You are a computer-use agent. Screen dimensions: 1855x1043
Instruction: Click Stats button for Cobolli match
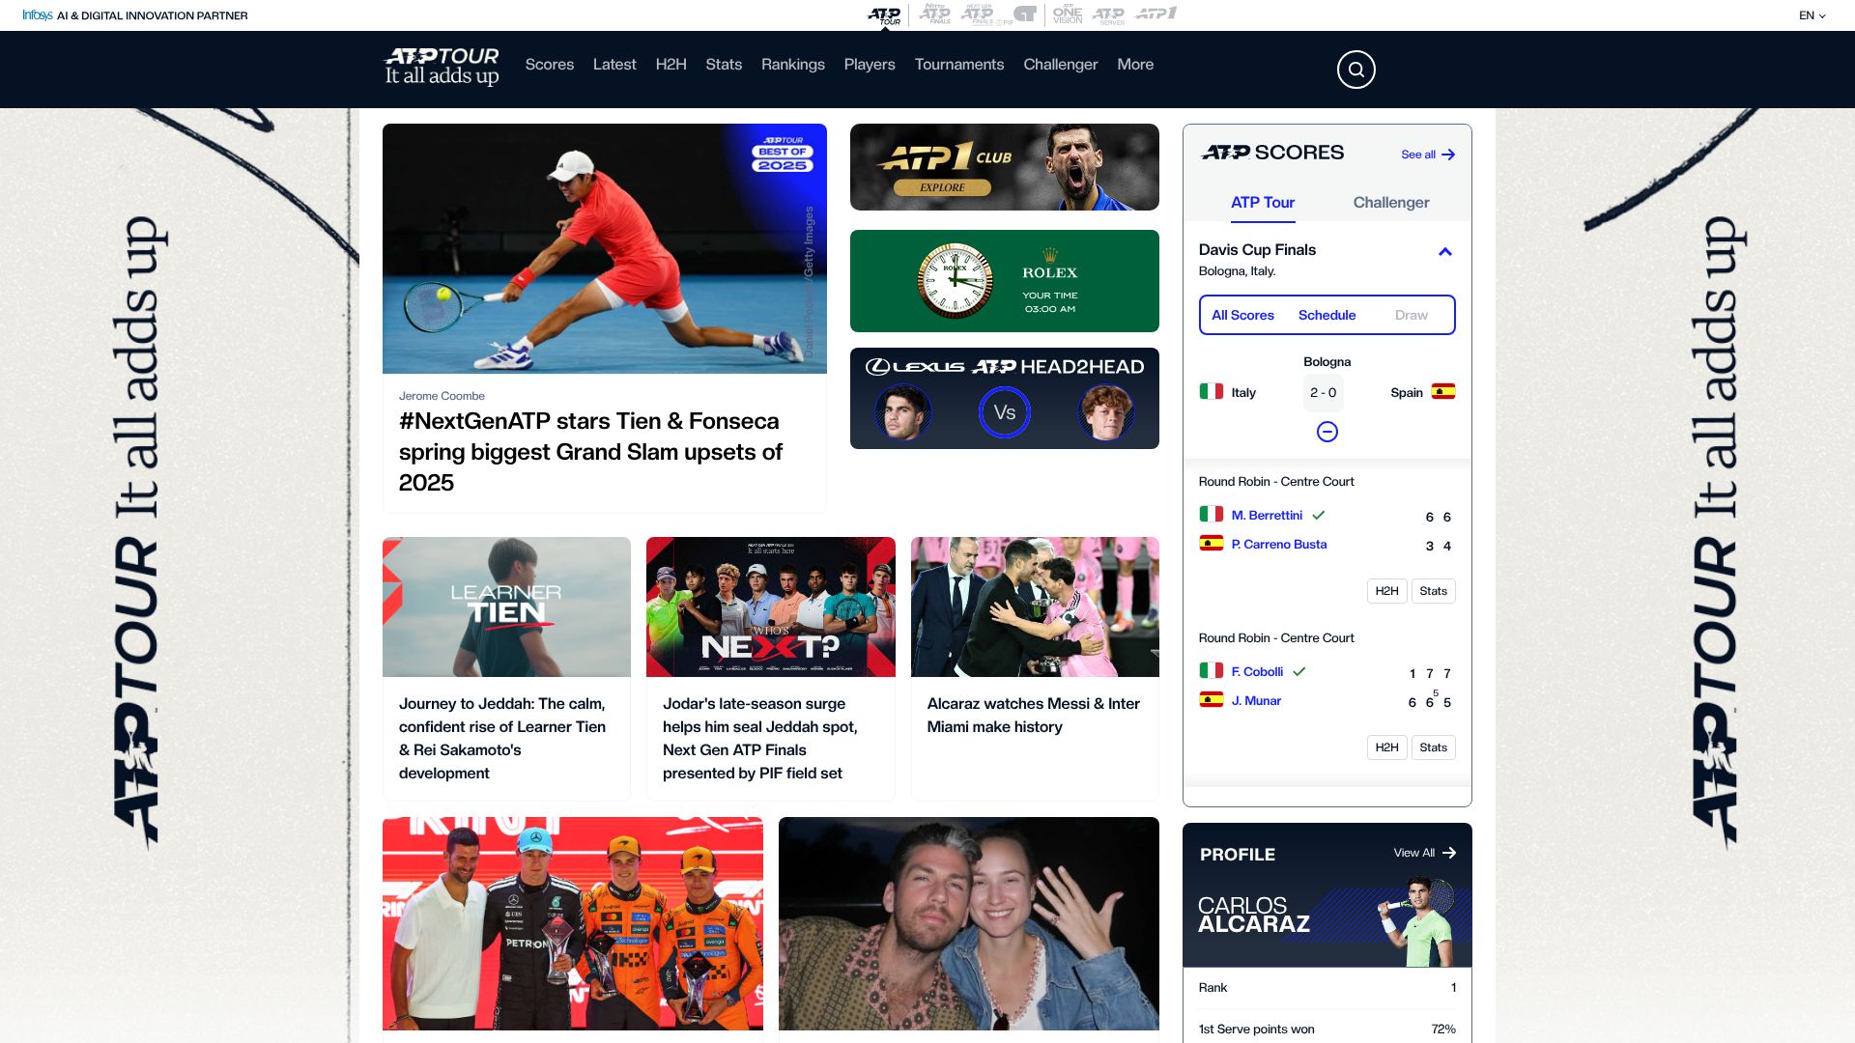coord(1433,747)
